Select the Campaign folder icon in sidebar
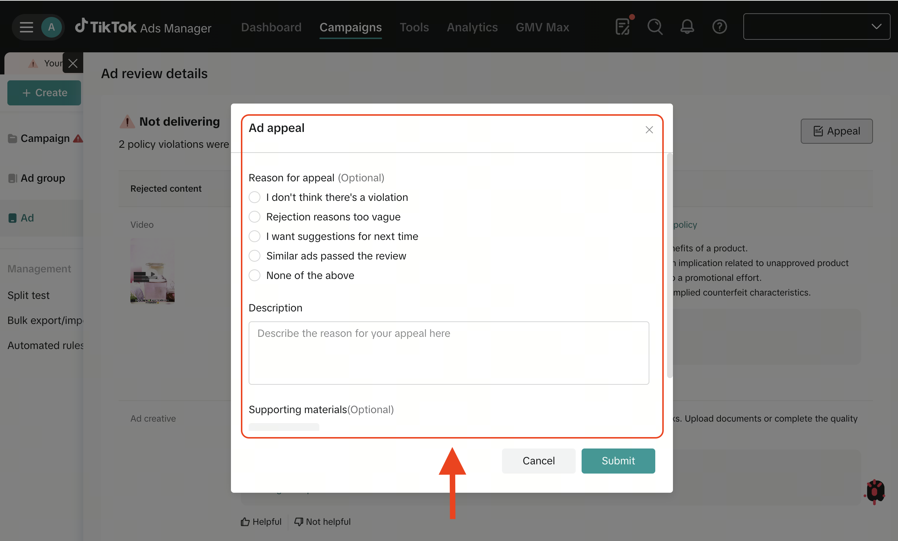The height and width of the screenshot is (541, 898). tap(13, 138)
